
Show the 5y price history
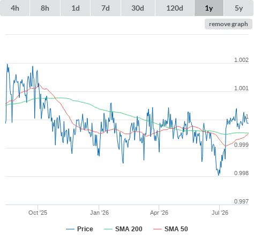[239, 8]
